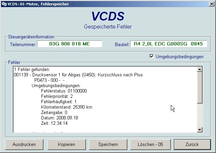Click the 'Fehlerpriorität: 2' line
Image resolution: width=216 pixels, height=153 pixels.
(57, 97)
